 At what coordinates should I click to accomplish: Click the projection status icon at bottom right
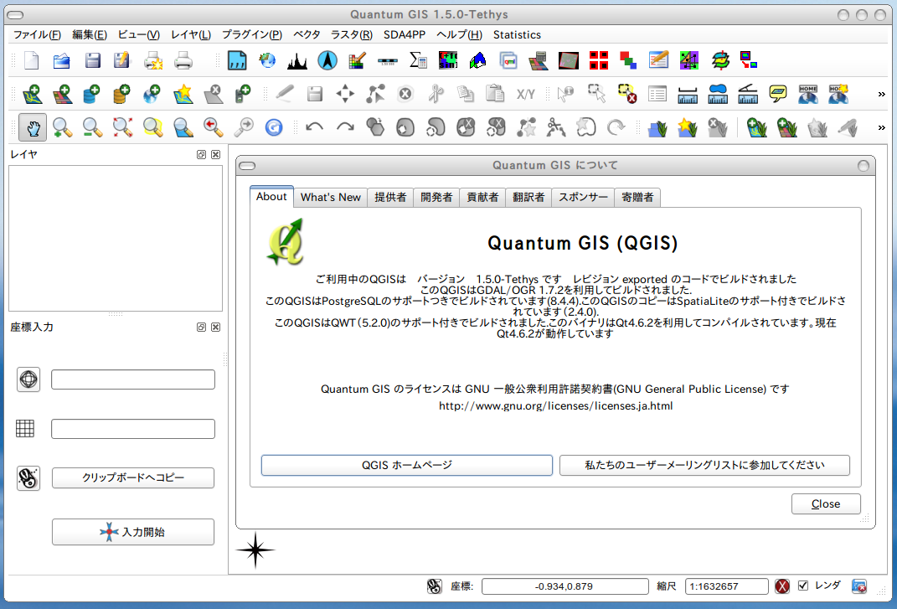[x=859, y=586]
